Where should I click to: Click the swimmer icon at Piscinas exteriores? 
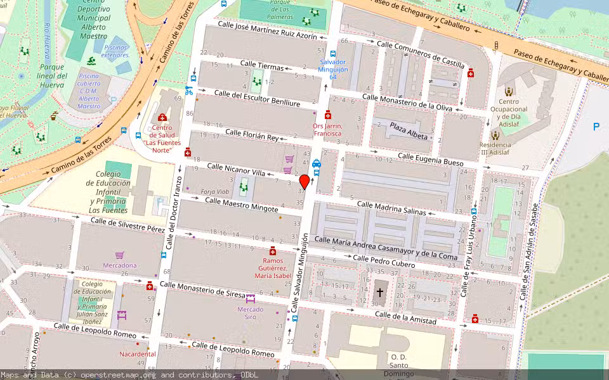coord(91,60)
